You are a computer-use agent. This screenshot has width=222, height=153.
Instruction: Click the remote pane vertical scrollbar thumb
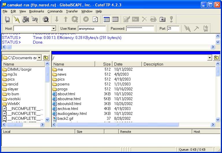218,71
